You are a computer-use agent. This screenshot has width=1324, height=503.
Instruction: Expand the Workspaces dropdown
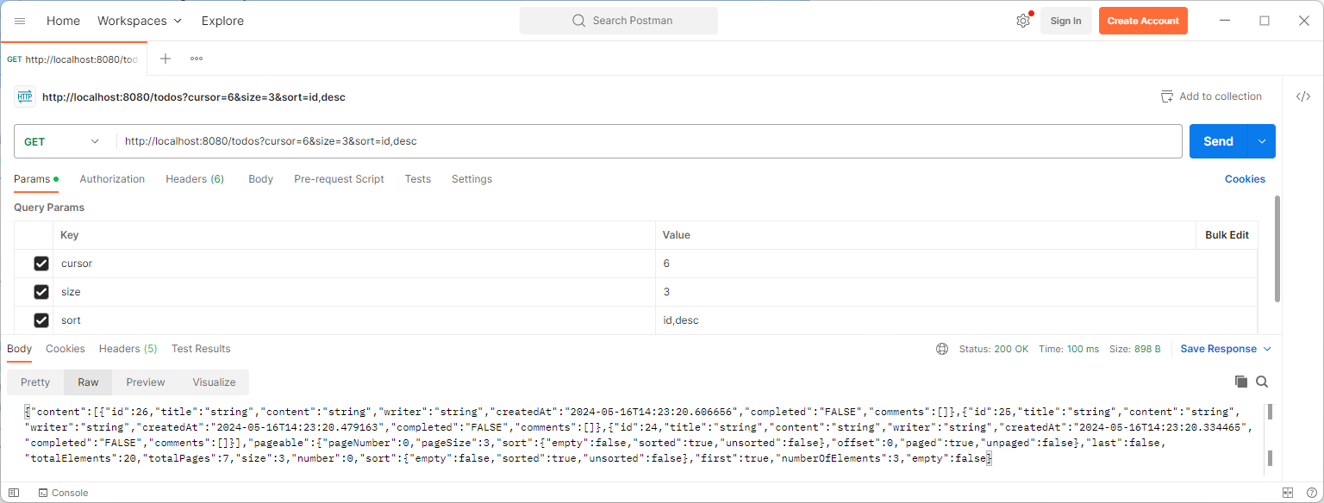click(140, 21)
